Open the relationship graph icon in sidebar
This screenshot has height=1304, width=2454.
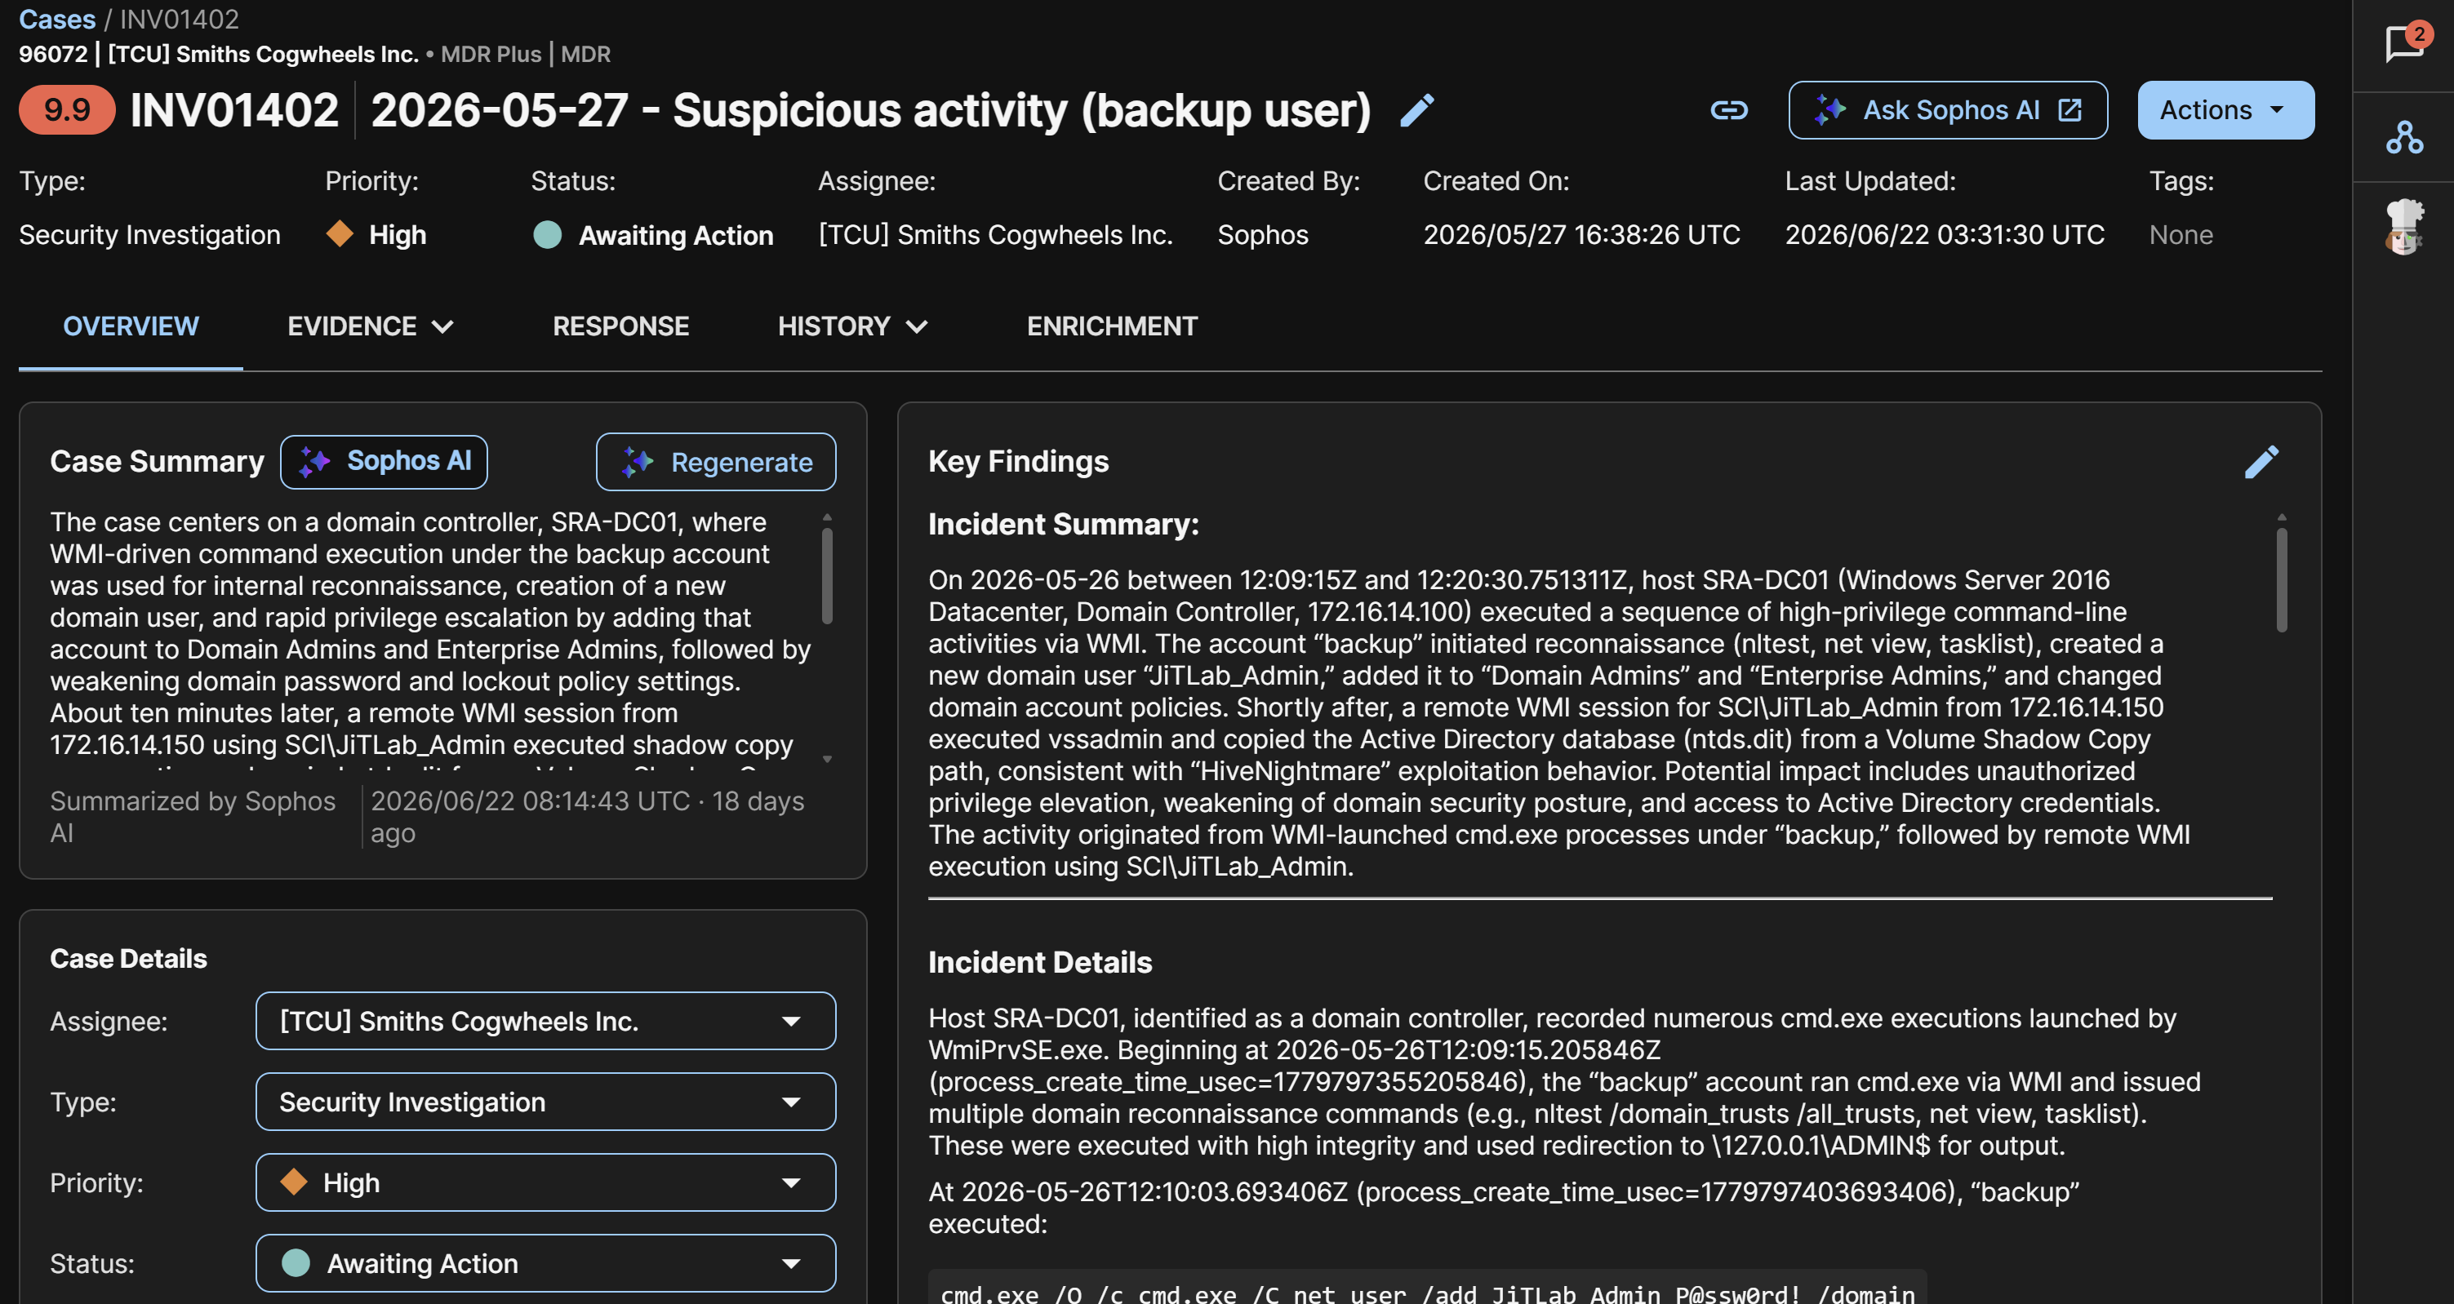pos(2404,137)
